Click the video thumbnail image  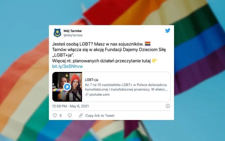[x=67, y=87]
